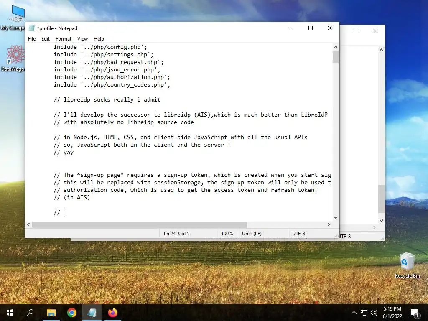
Task: Click the vertical scrollbar thumb in profile Notepad
Action: (336, 57)
